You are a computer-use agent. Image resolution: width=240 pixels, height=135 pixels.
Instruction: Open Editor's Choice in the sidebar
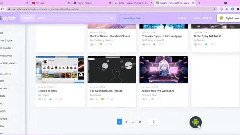point(6,40)
